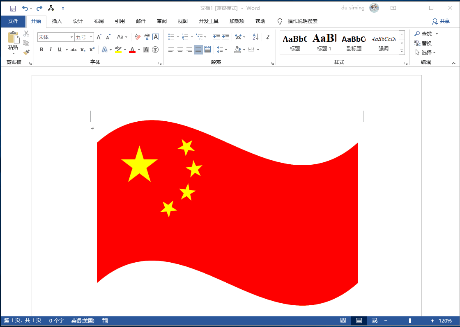Adjust the zoom slider handle
Screen dimensions: 460x327
point(410,321)
